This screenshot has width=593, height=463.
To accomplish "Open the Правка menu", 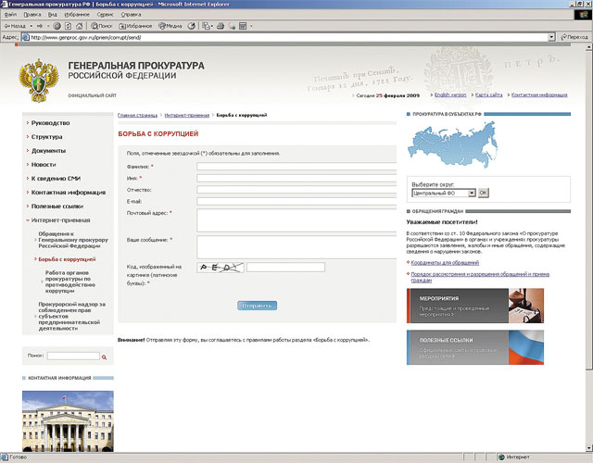I will tap(32, 15).
